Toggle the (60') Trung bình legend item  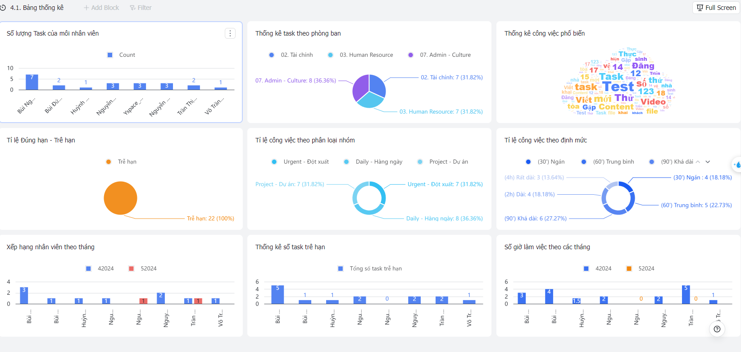(608, 162)
